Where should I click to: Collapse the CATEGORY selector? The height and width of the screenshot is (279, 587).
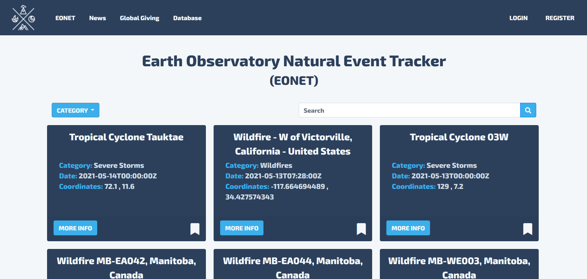tap(75, 110)
